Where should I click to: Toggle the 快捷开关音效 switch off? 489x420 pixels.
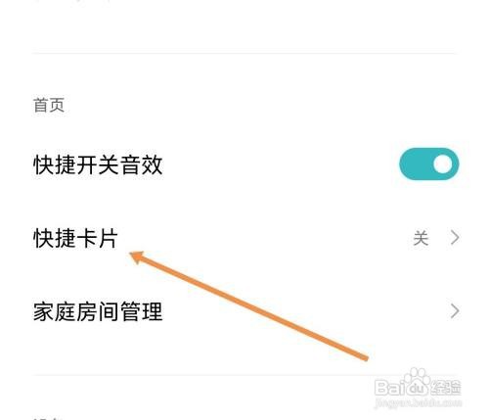click(x=429, y=164)
